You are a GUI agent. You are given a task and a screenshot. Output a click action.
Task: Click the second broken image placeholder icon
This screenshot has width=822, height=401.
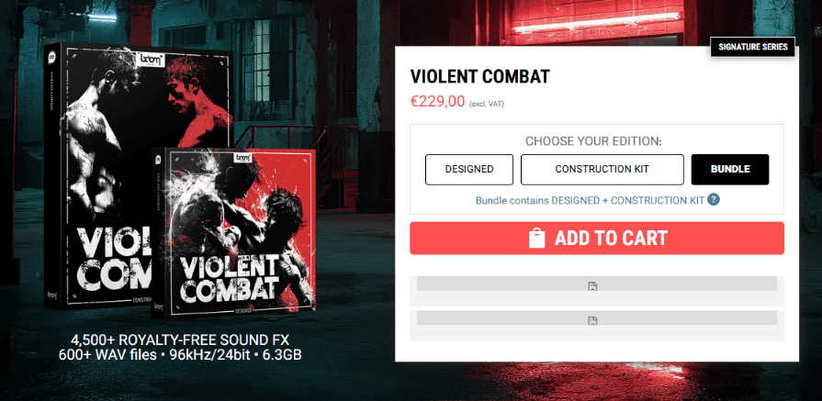pos(592,320)
